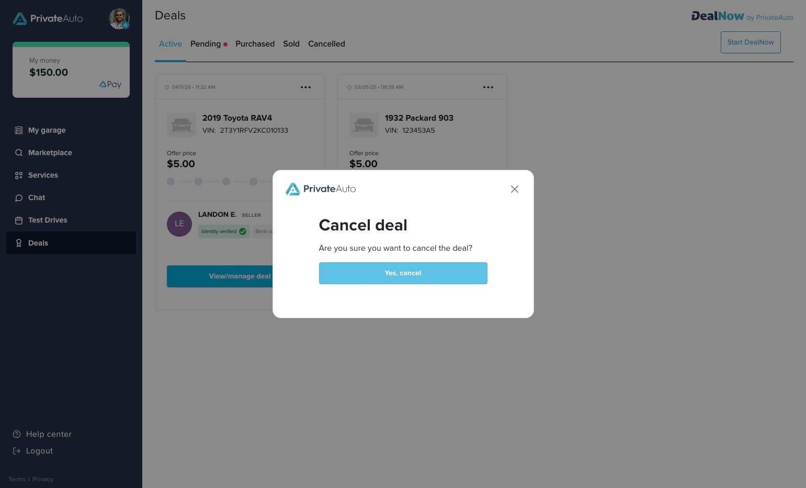This screenshot has height=488, width=806.
Task: Confirm with Yes, cancel button
Action: click(x=403, y=273)
